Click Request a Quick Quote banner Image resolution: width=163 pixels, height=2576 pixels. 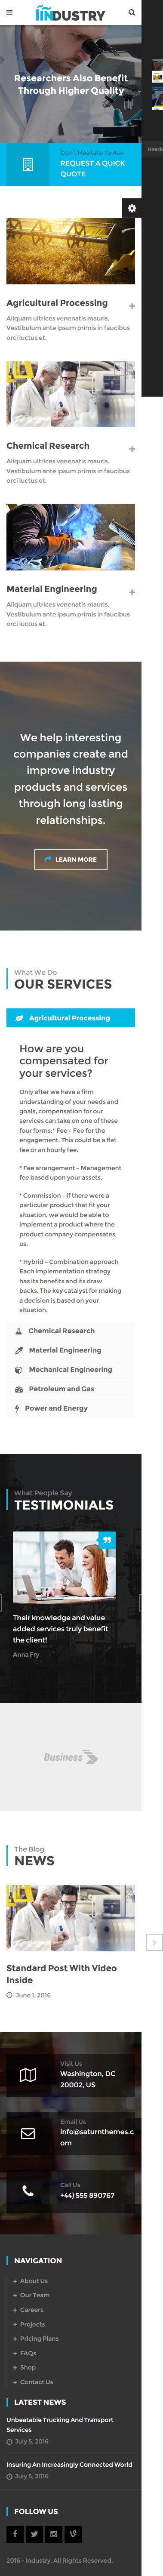[x=70, y=164]
